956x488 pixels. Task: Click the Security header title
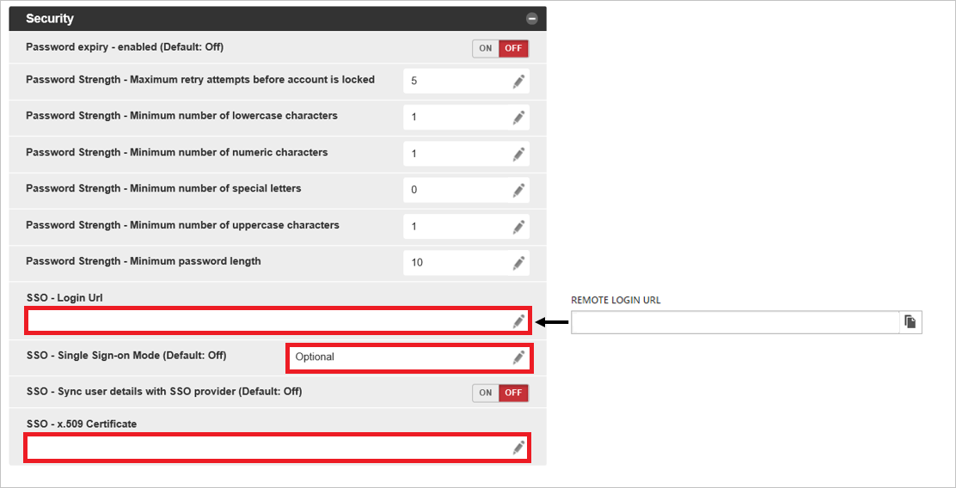click(50, 19)
